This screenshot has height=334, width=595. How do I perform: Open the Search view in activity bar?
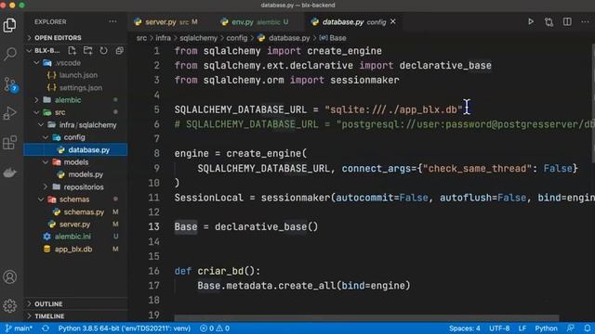[10, 54]
